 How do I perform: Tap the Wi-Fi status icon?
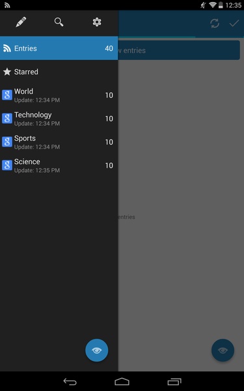[212, 5]
